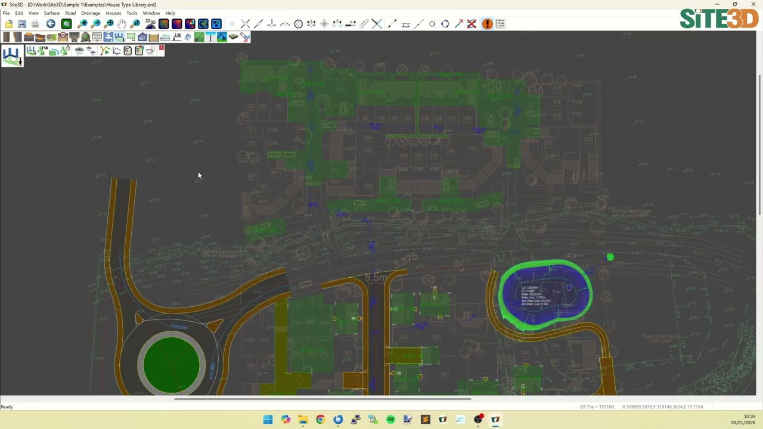The height and width of the screenshot is (429, 763).
Task: Click the vertical scrollbar on the right
Action: click(759, 146)
